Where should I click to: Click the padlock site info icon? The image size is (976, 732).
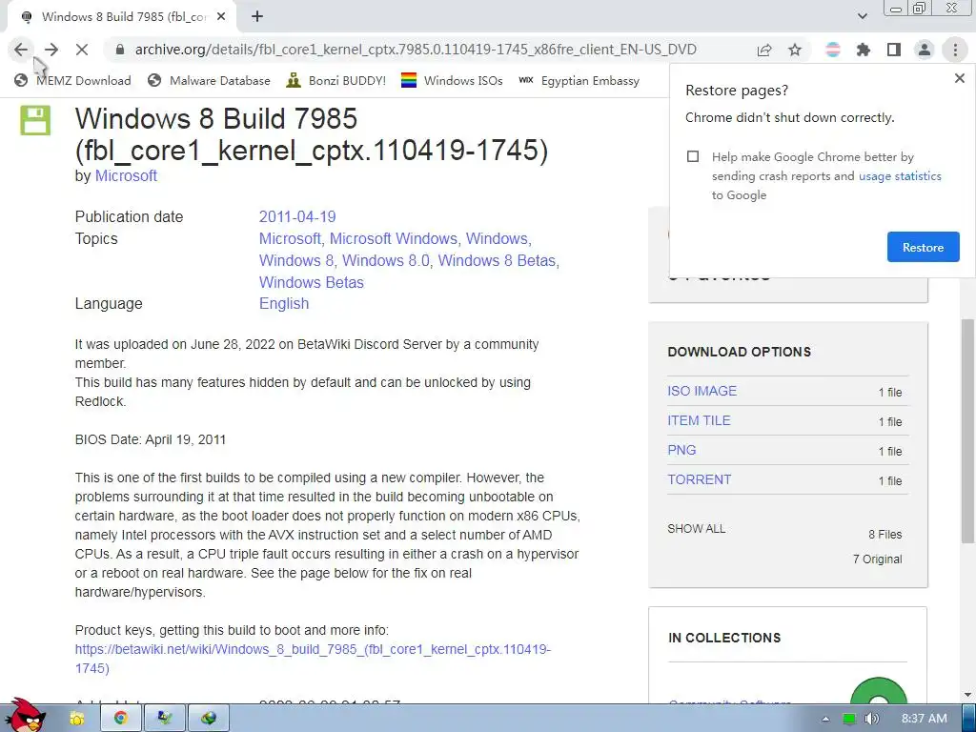[120, 50]
